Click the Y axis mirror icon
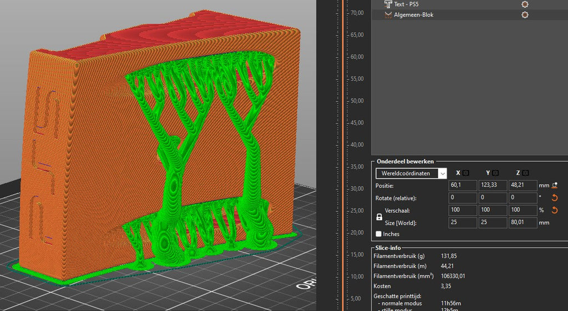Screen dimensions: 568x311 (x=495, y=174)
